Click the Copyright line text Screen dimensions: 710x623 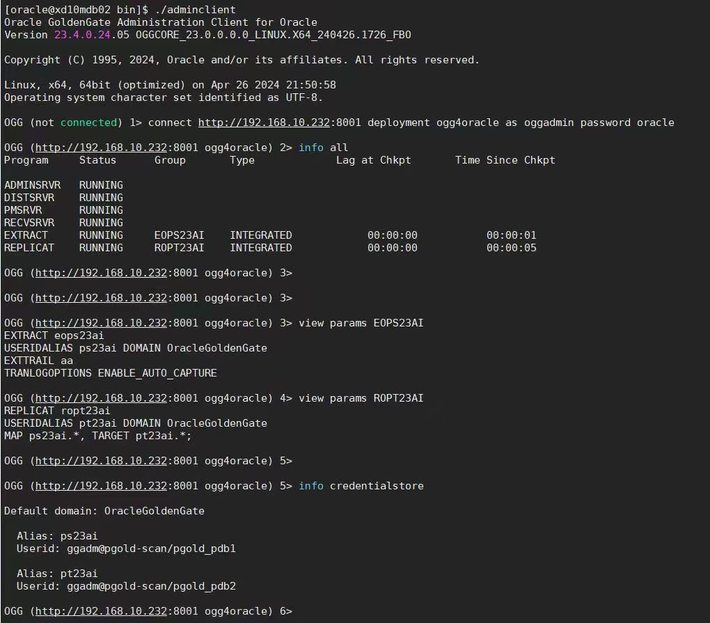[242, 61]
